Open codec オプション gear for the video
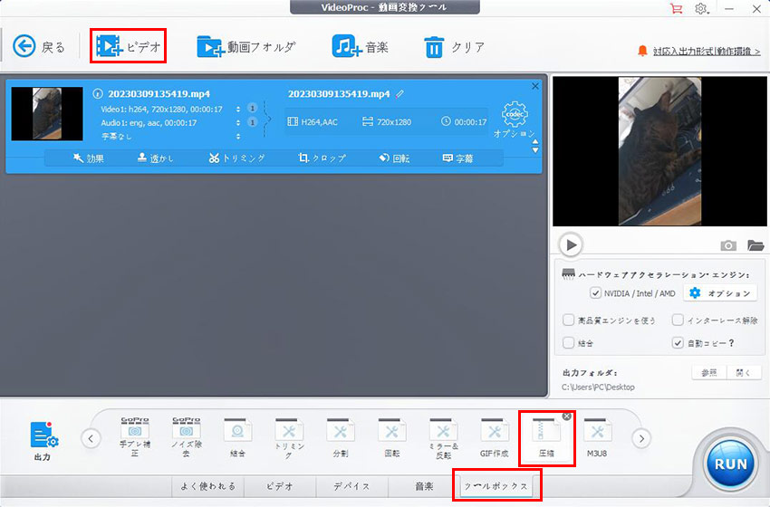The width and height of the screenshot is (770, 507). pyautogui.click(x=515, y=116)
